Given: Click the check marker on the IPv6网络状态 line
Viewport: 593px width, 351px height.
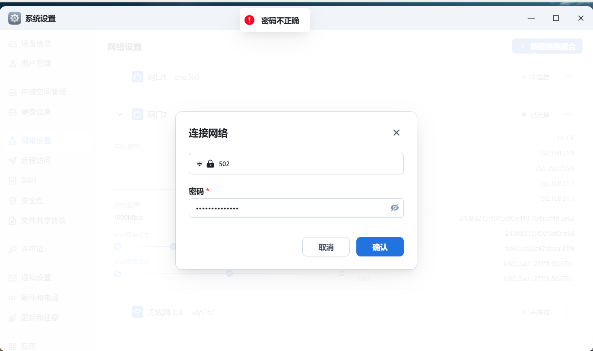Looking at the screenshot, I should (229, 273).
